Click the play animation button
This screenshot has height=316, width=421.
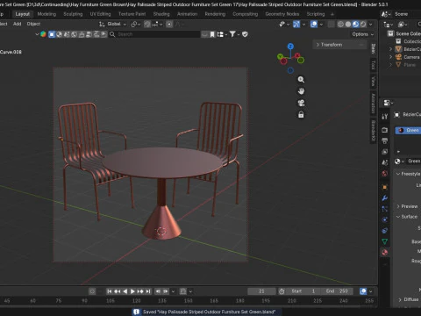pos(132,291)
